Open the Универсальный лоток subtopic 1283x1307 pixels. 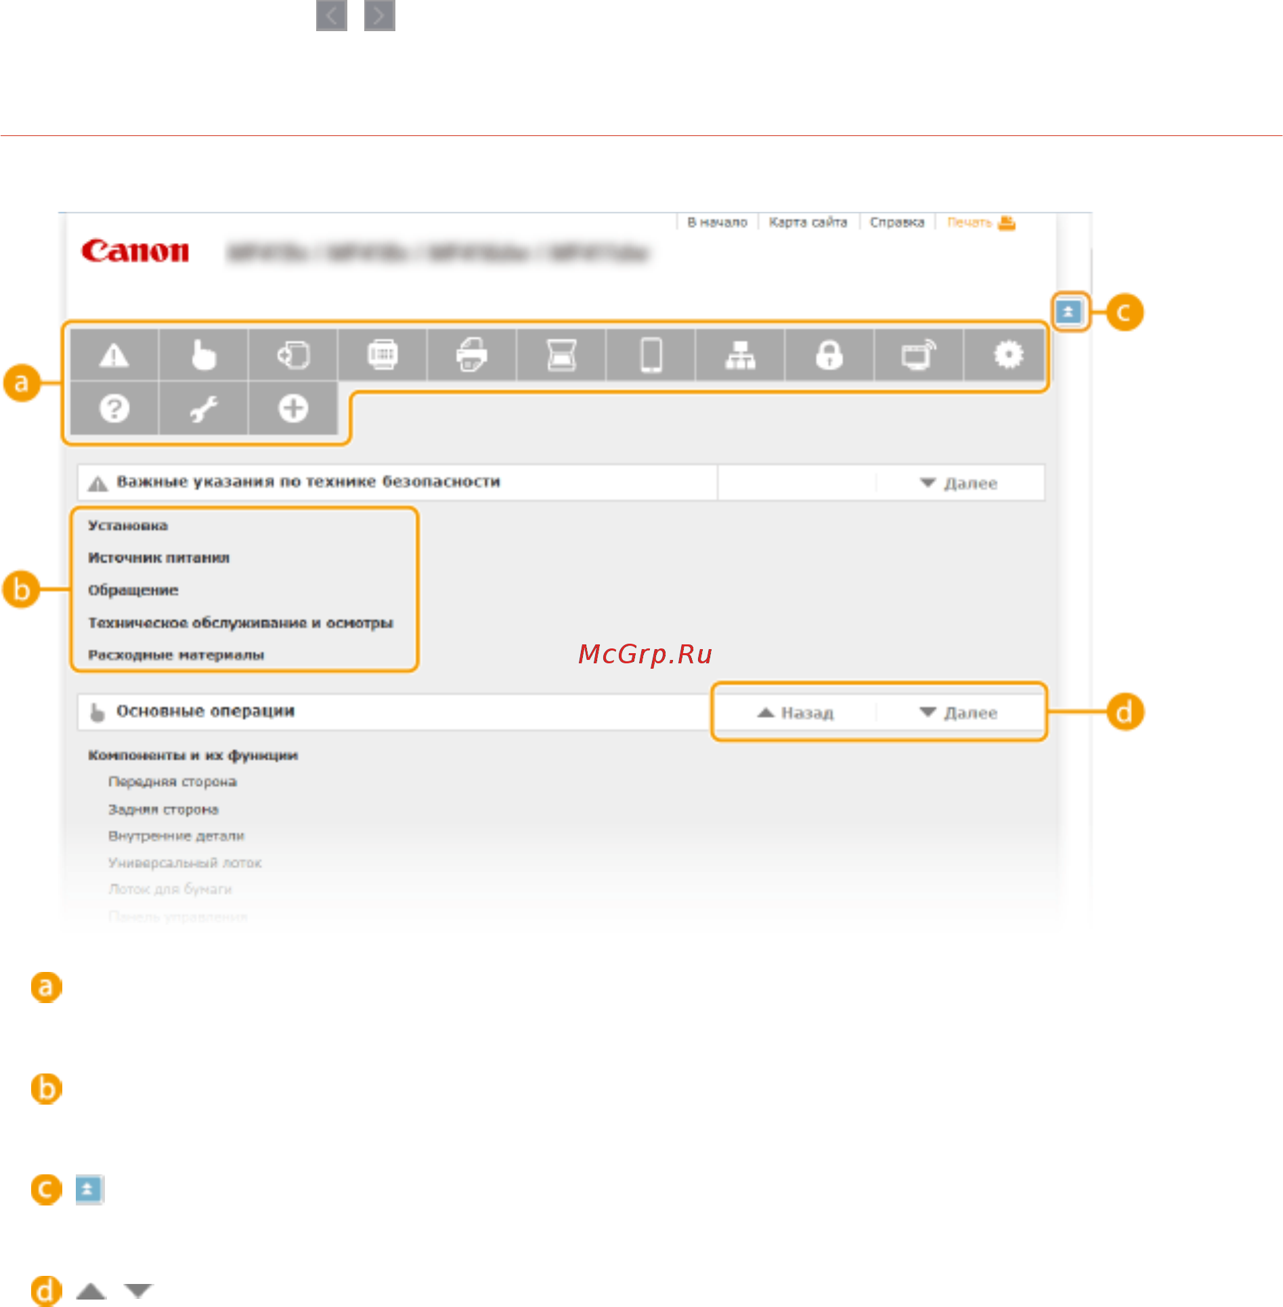pos(185,863)
